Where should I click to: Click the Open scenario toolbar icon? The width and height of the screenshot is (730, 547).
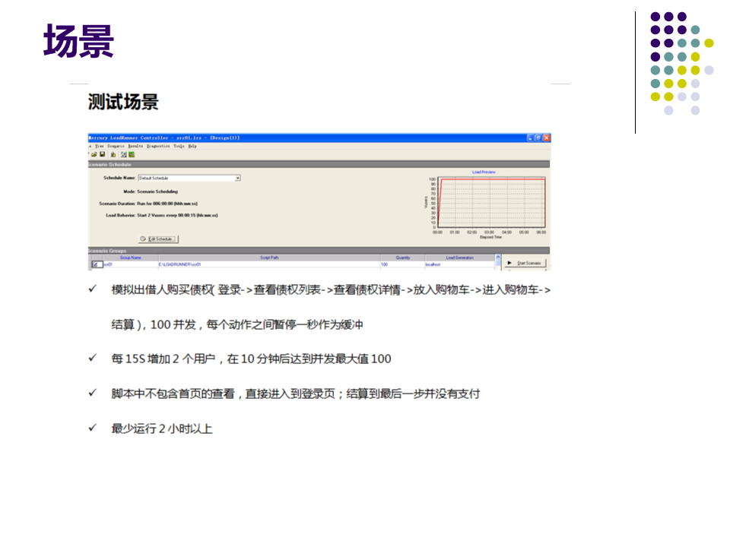click(94, 154)
